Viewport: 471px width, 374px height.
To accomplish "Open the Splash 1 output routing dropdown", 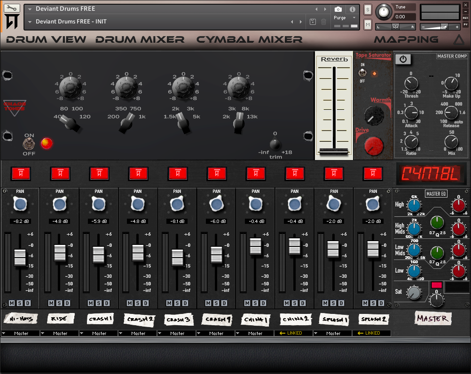I will [x=333, y=333].
